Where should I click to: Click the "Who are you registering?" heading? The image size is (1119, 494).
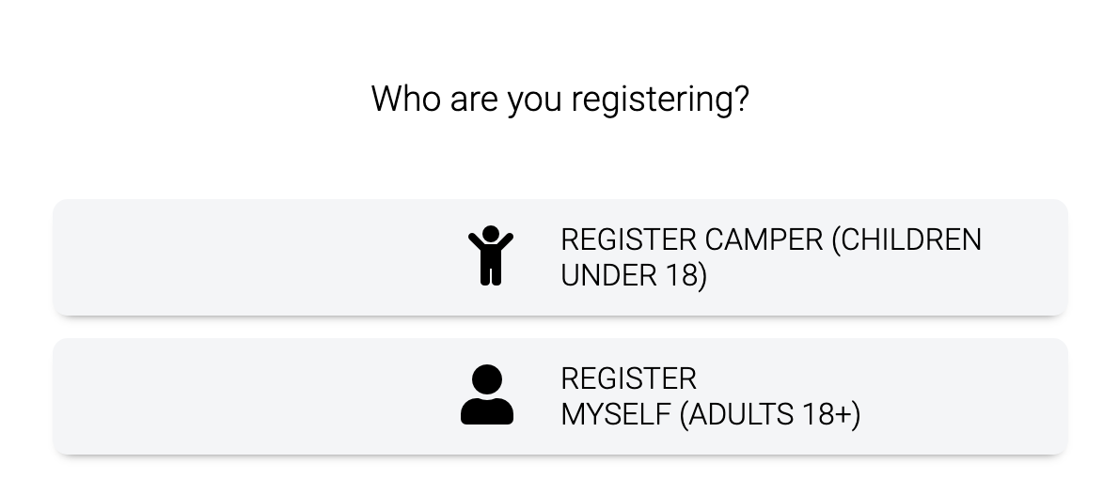point(560,100)
